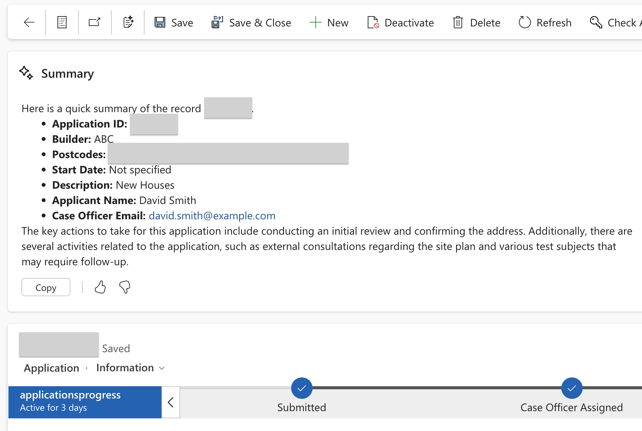The width and height of the screenshot is (642, 431).
Task: Click the Summary heading
Action: click(67, 73)
